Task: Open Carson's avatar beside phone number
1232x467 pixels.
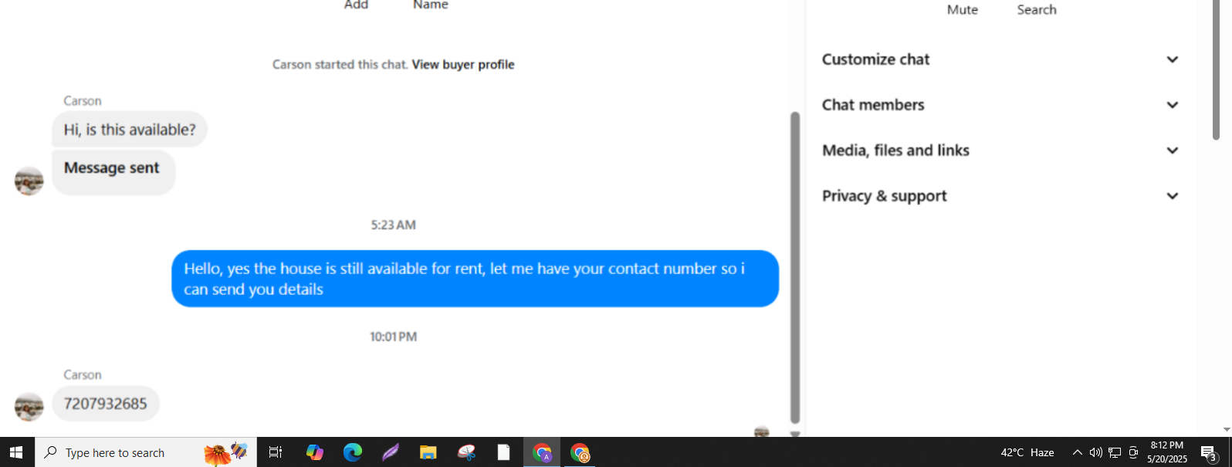Action: click(x=29, y=407)
